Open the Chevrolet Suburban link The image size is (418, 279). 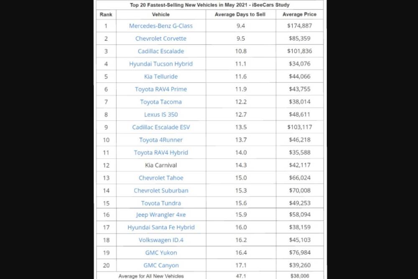click(x=161, y=190)
